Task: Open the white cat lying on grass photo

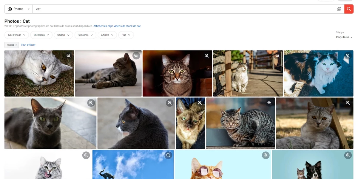Action: (x=39, y=73)
